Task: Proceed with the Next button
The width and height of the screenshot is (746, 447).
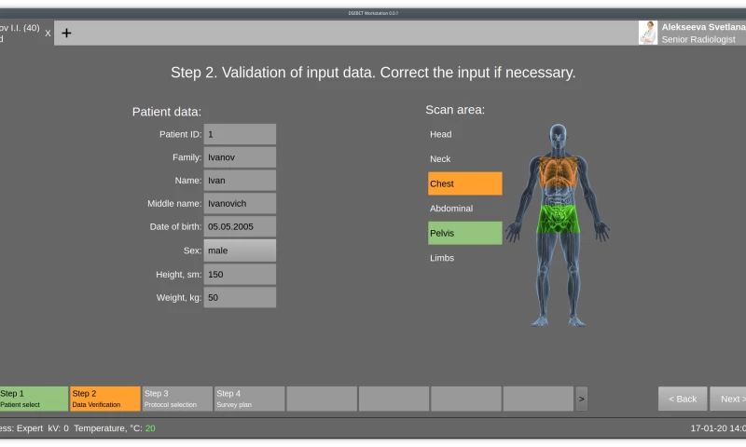Action: pyautogui.click(x=728, y=399)
